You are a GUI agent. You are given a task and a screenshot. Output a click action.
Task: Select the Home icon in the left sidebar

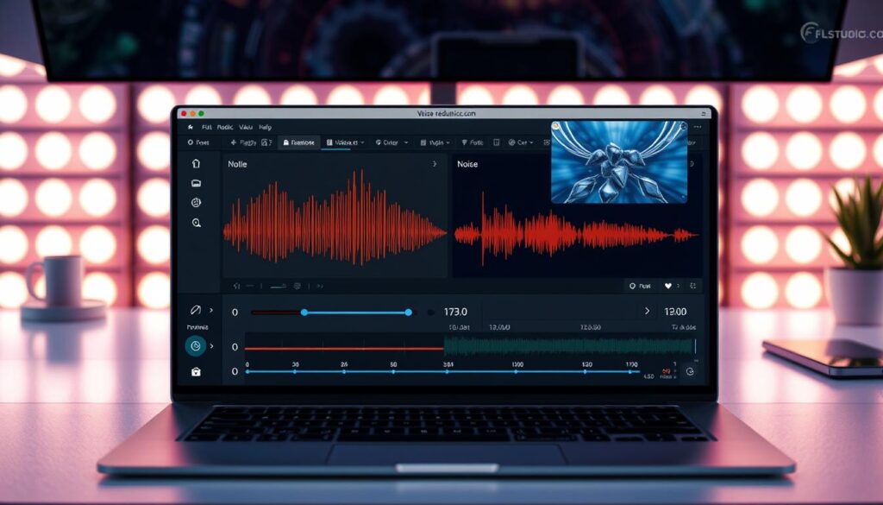pyautogui.click(x=196, y=163)
